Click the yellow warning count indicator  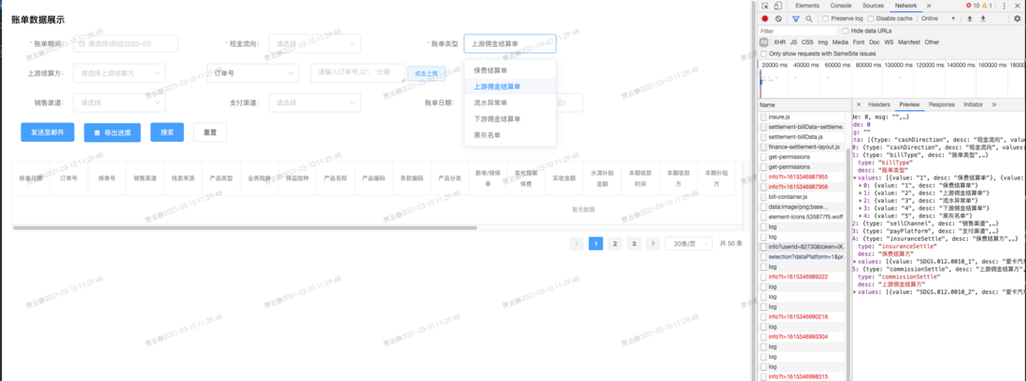[x=987, y=6]
